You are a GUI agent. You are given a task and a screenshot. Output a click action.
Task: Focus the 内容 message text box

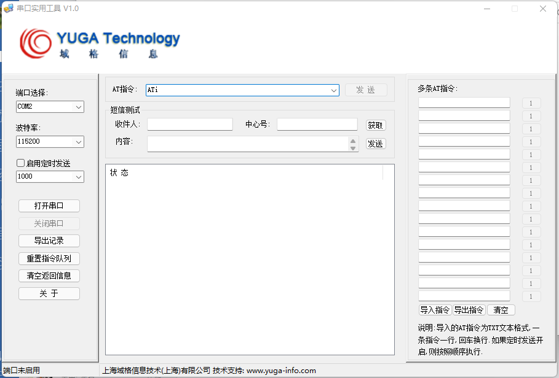tap(248, 144)
